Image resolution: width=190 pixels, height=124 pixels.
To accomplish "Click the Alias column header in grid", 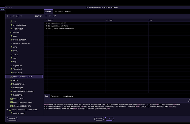I will point(150,20).
